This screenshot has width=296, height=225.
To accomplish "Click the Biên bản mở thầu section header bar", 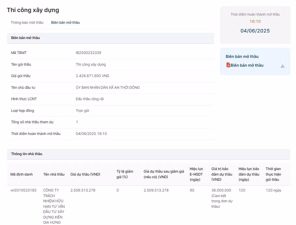I will (x=110, y=38).
